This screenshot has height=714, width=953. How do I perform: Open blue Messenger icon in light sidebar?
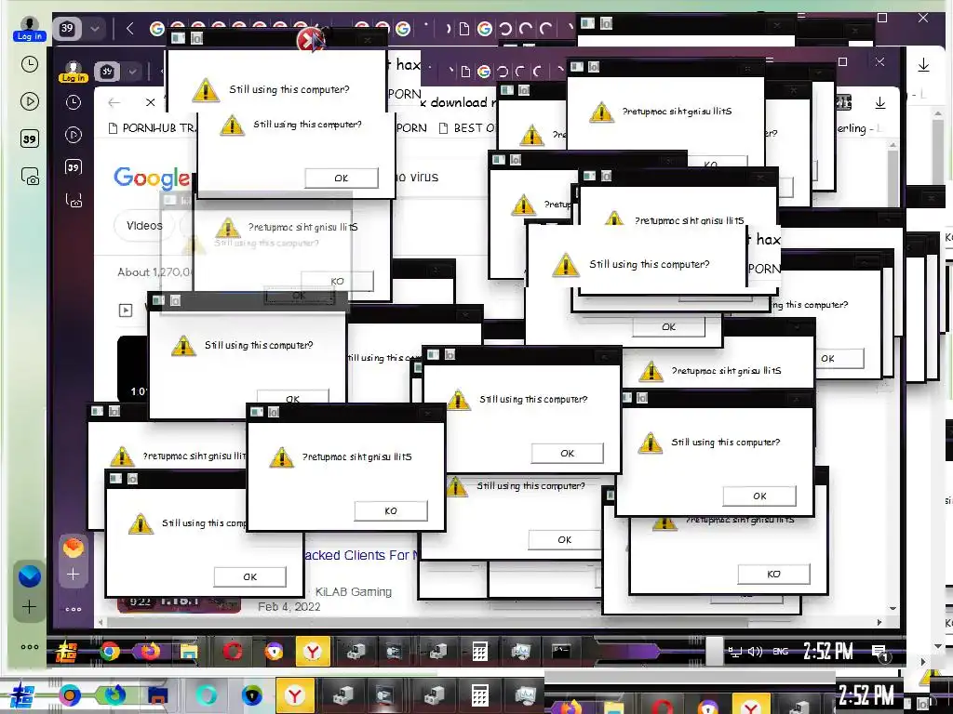pyautogui.click(x=29, y=575)
